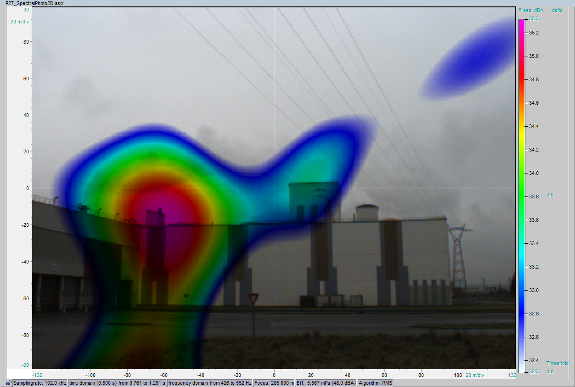Open the Algorithm: RMS status field
Viewport: 575px width, 387px height.
378,382
